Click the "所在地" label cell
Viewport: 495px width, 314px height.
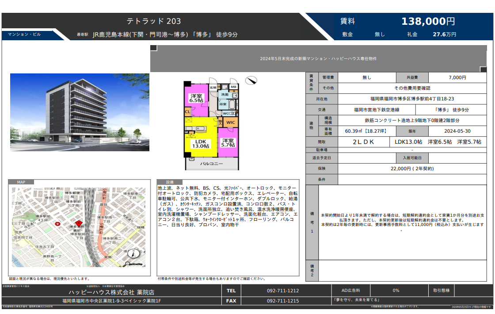click(x=322, y=99)
